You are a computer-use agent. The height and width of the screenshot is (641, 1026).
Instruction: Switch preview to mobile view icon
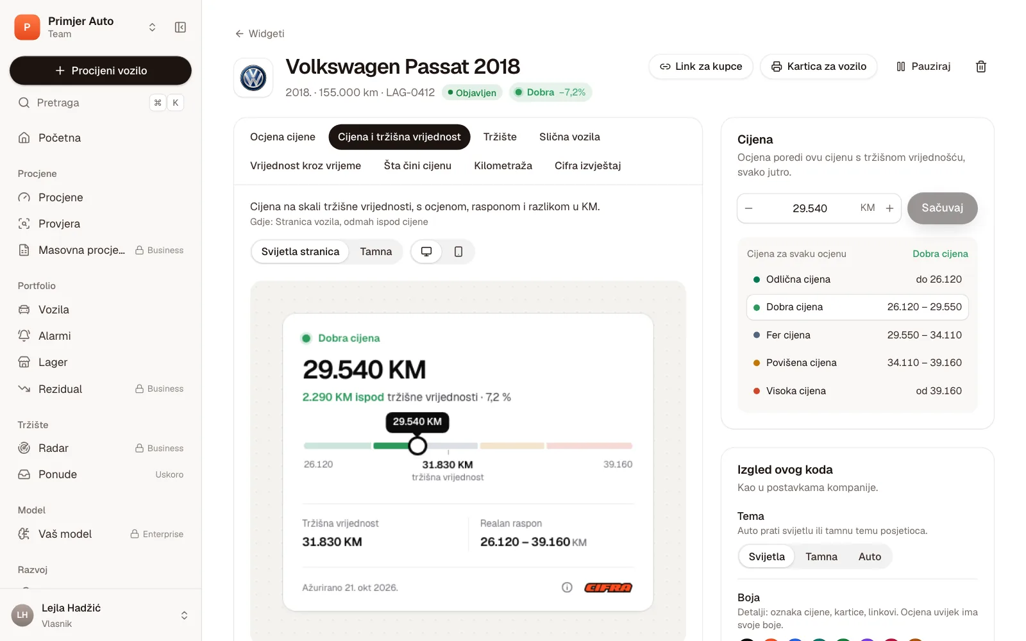click(458, 252)
